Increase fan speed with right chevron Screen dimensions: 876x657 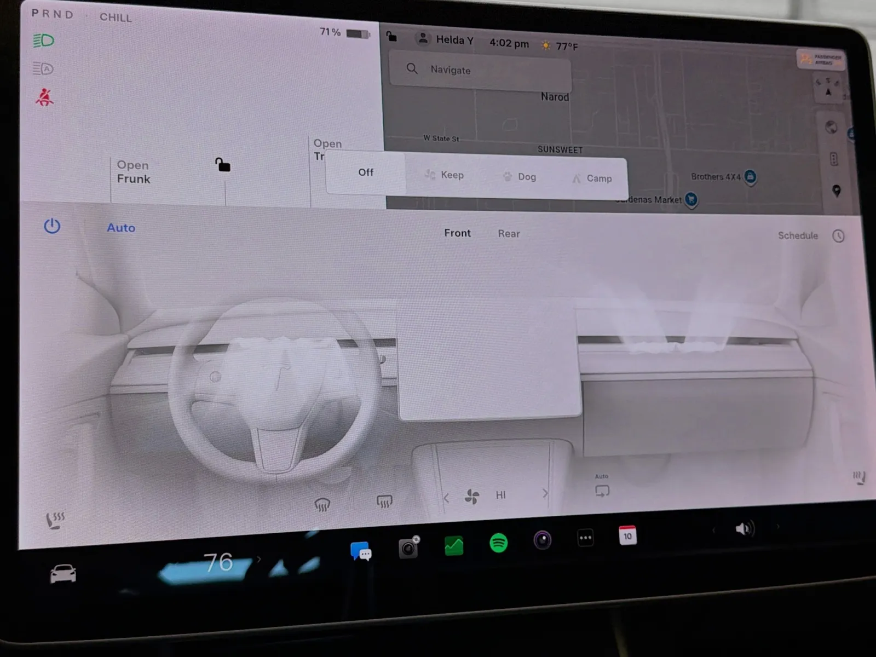click(x=545, y=493)
